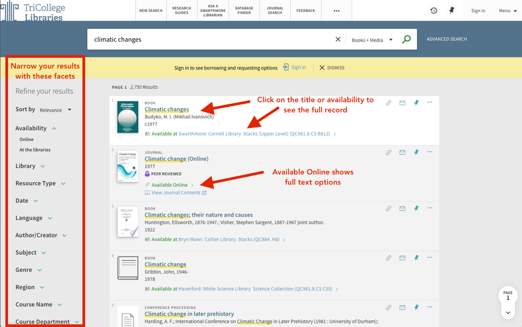Viewport: 522px width, 327px height.
Task: Pin the Huntington Climatic changes record
Action: (x=417, y=209)
